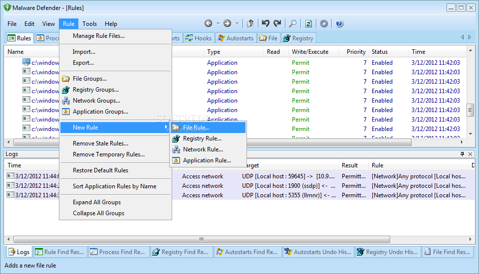Click rules list scroll down arrow
This screenshot has height=274, width=479.
coord(471,134)
